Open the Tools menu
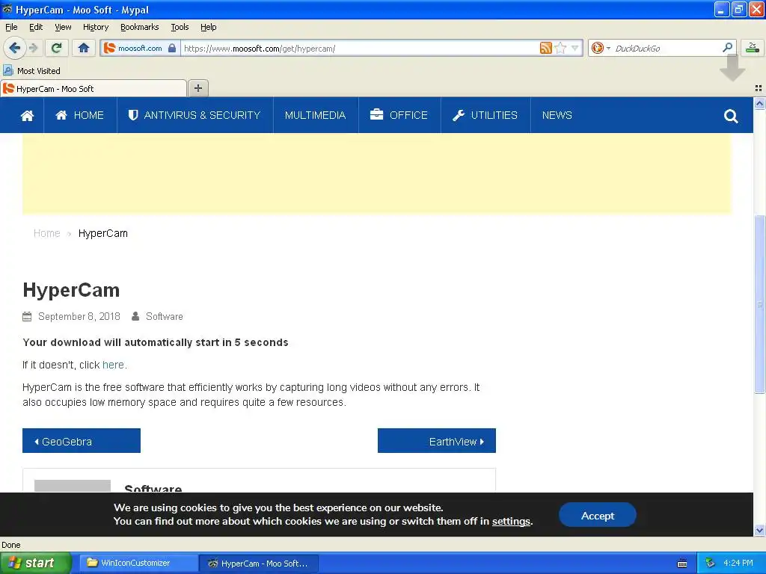766x574 pixels. 180,27
